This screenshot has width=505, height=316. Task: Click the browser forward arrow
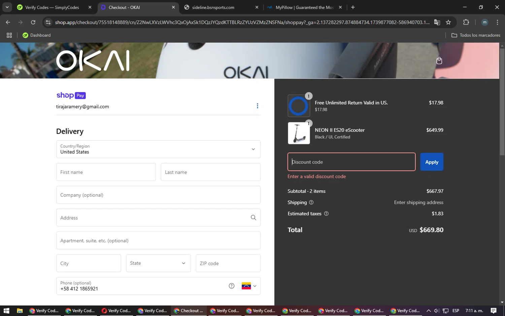click(x=21, y=22)
